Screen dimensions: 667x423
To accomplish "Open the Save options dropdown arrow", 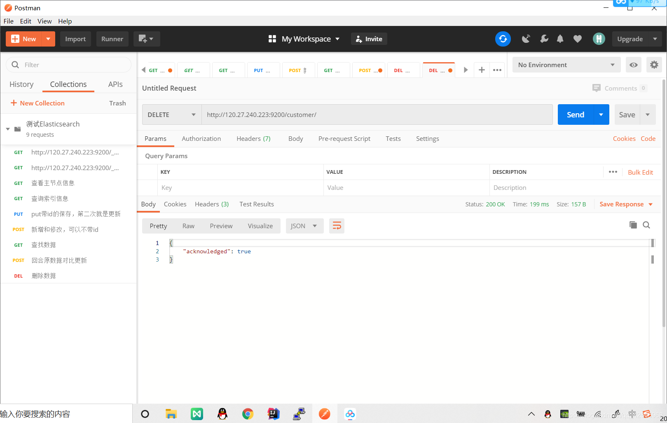I will (648, 115).
